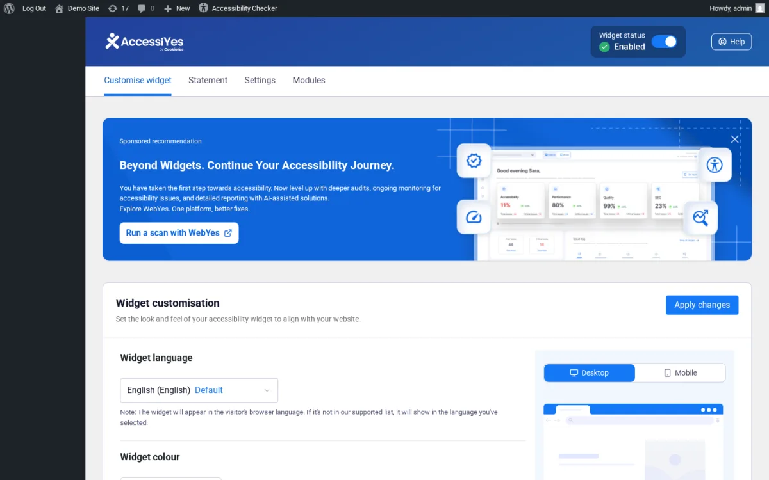Select the Mobile preview mode

(x=680, y=373)
